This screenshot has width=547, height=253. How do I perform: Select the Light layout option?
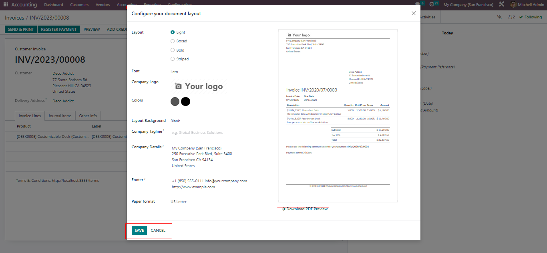pyautogui.click(x=173, y=32)
